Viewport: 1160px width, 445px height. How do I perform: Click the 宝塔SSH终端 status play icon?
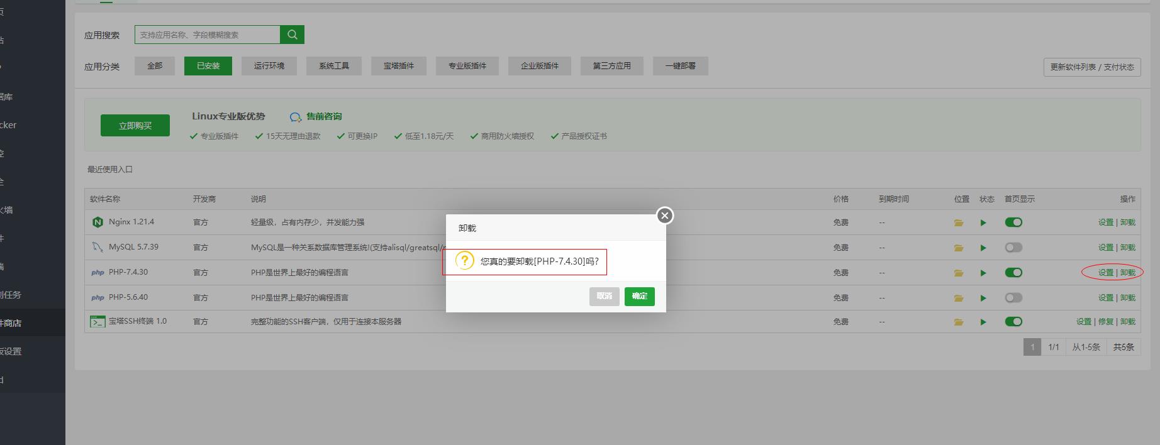click(983, 322)
